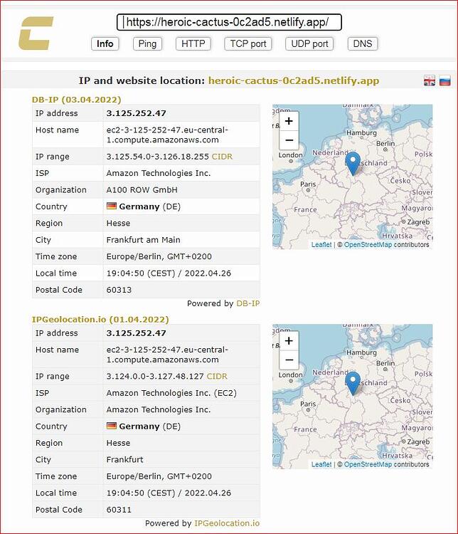Follow the Powered by DB-IP link
Viewport: 458px width, 534px height.
[248, 303]
